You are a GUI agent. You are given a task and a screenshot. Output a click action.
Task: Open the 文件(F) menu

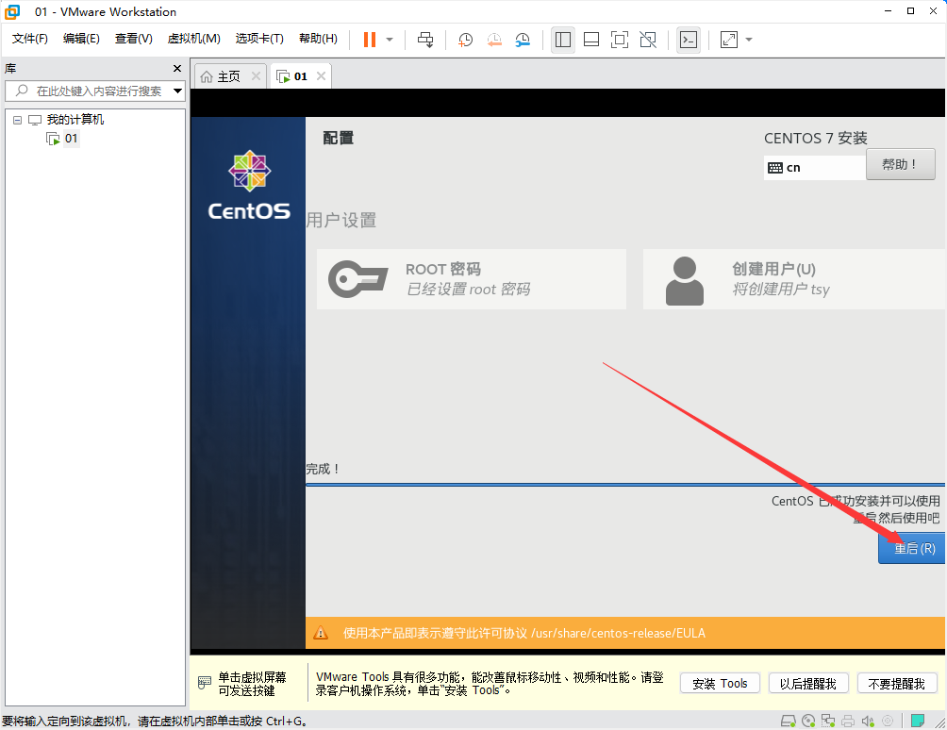pyautogui.click(x=29, y=39)
